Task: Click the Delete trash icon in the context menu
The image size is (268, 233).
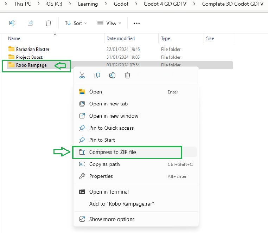Action: [127, 75]
